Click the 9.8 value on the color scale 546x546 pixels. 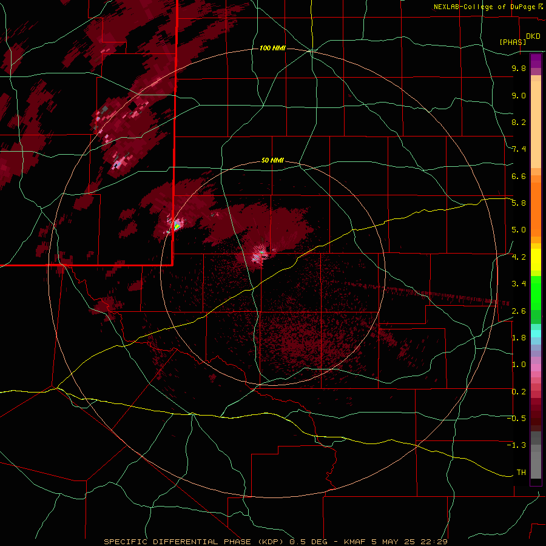(x=519, y=68)
